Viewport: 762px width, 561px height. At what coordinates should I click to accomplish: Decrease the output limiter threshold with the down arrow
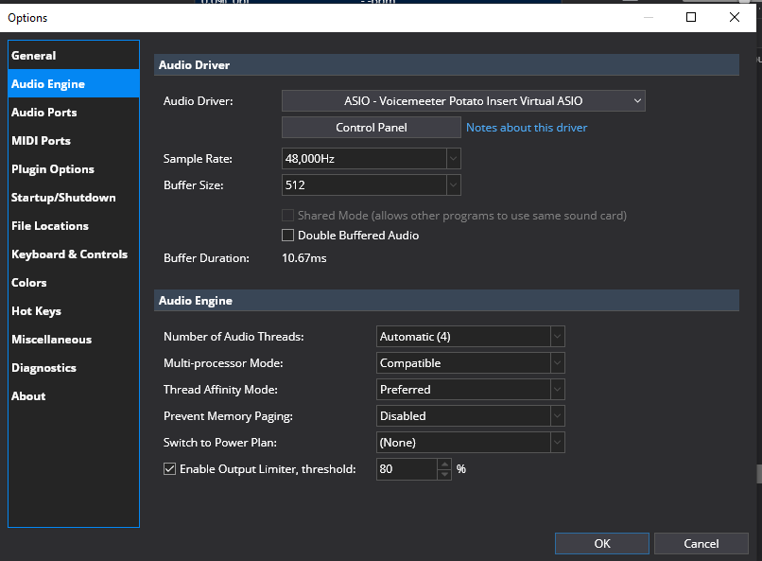pos(445,474)
